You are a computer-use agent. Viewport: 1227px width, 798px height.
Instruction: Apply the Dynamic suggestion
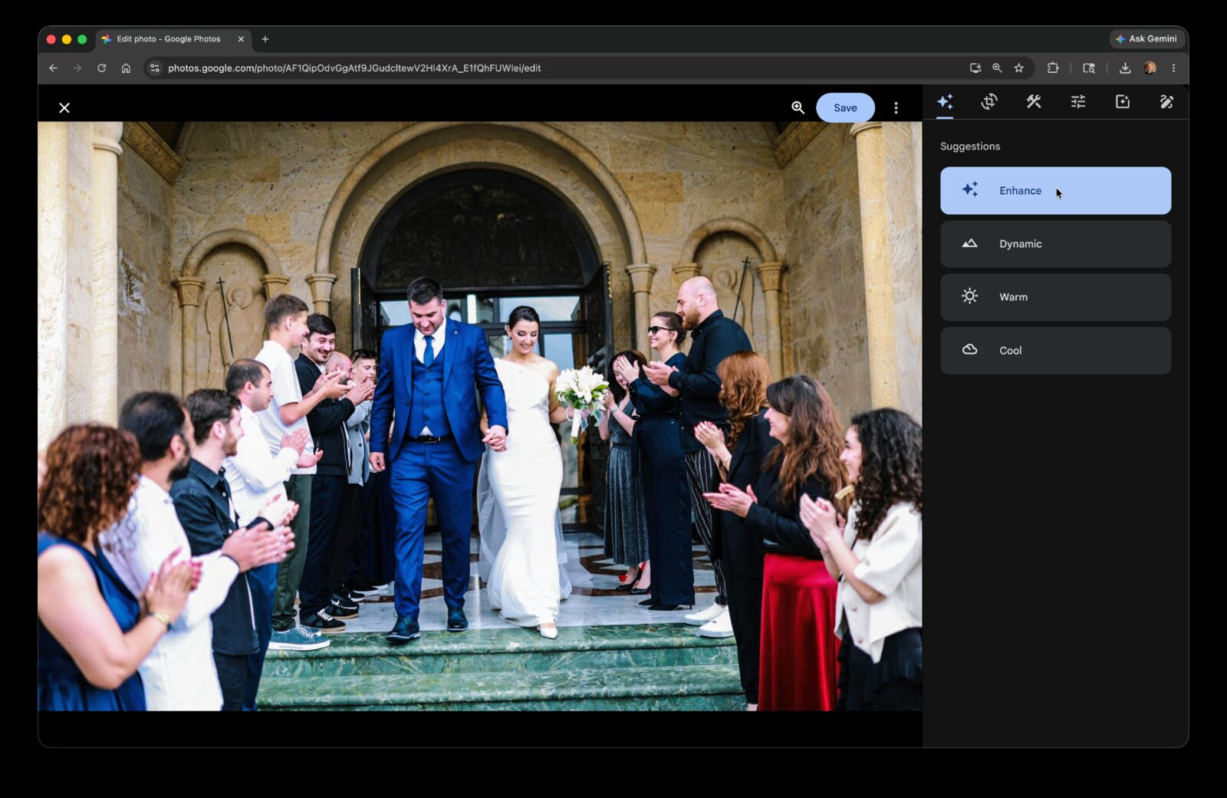tap(1055, 244)
